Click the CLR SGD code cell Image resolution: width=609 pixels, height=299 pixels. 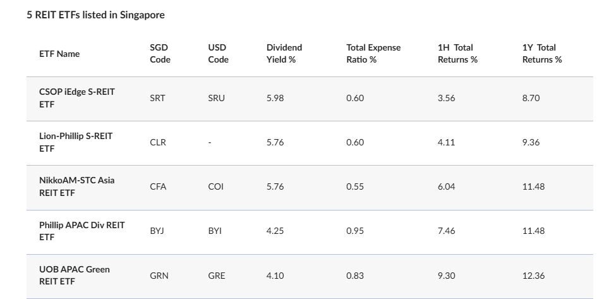click(157, 142)
